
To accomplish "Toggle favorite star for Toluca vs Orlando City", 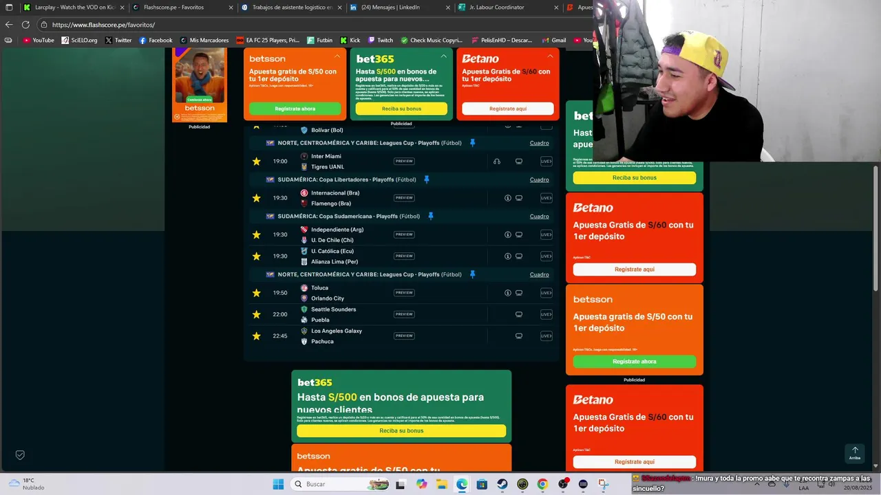I will tap(257, 293).
